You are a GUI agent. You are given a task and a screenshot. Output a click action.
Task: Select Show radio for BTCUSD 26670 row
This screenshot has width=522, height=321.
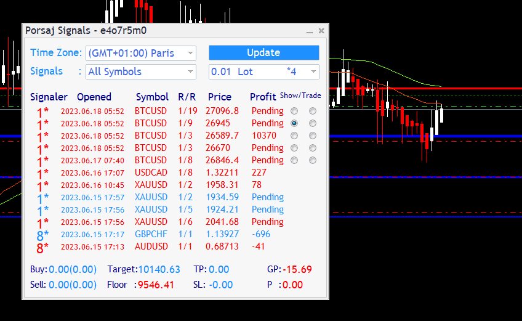(294, 148)
